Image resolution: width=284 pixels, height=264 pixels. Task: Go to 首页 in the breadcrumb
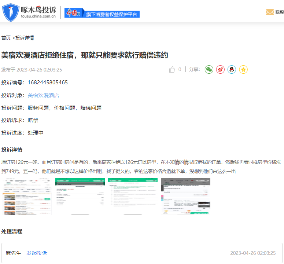pos(6,38)
